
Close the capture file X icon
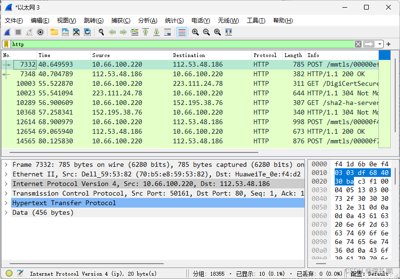tap(76, 32)
